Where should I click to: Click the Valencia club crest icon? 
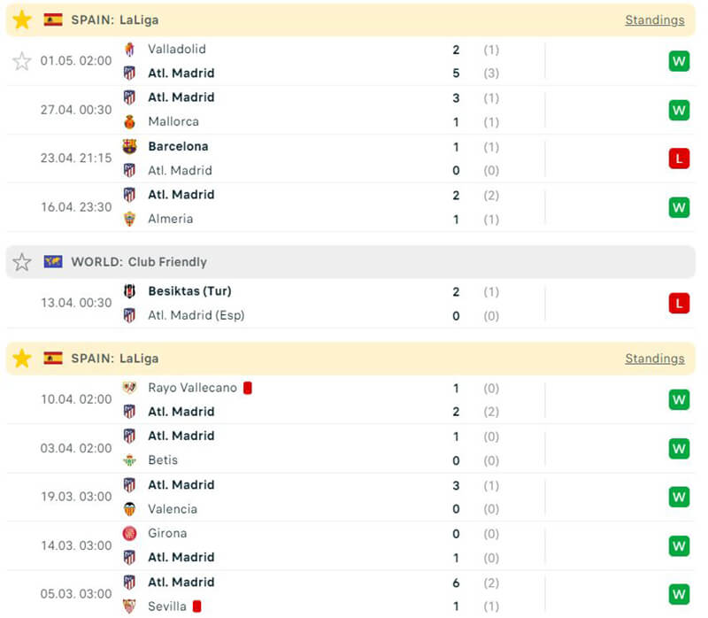(x=130, y=509)
